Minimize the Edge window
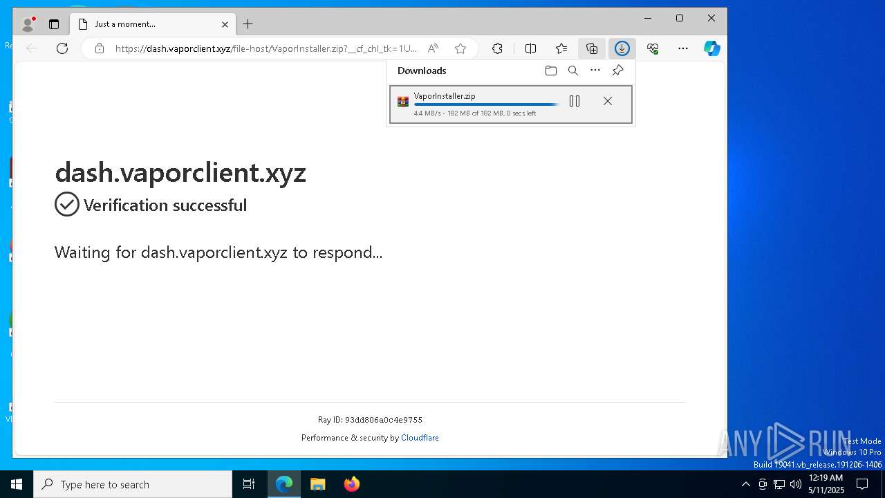This screenshot has height=498, width=885. pyautogui.click(x=648, y=18)
